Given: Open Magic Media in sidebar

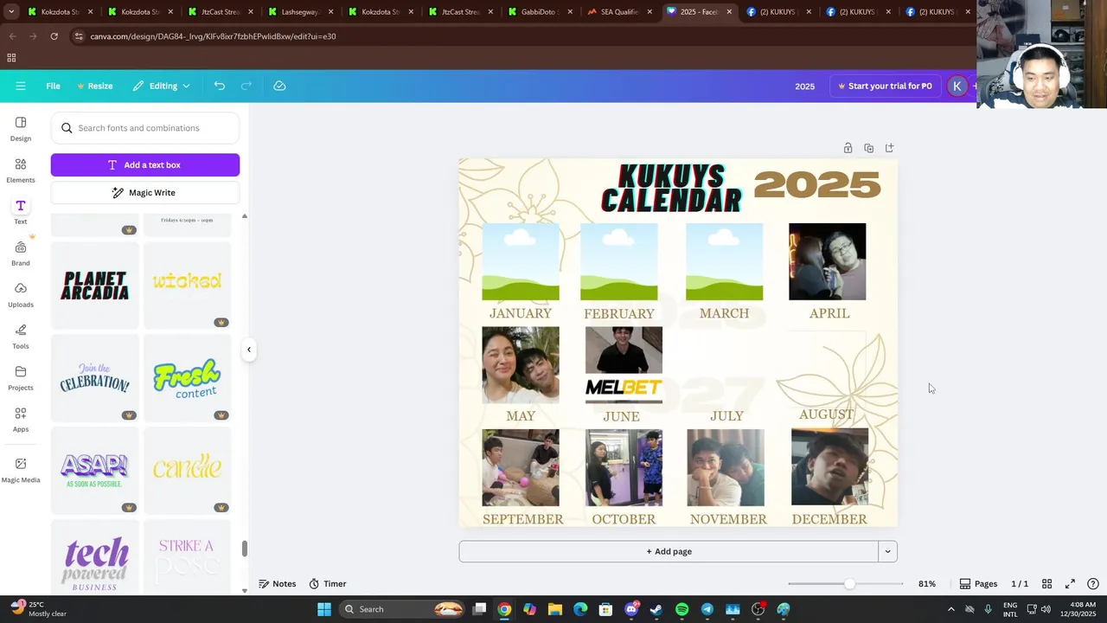Looking at the screenshot, I should [21, 470].
